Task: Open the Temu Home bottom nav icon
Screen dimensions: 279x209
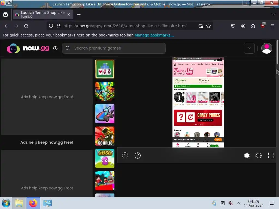Action: click(x=178, y=145)
